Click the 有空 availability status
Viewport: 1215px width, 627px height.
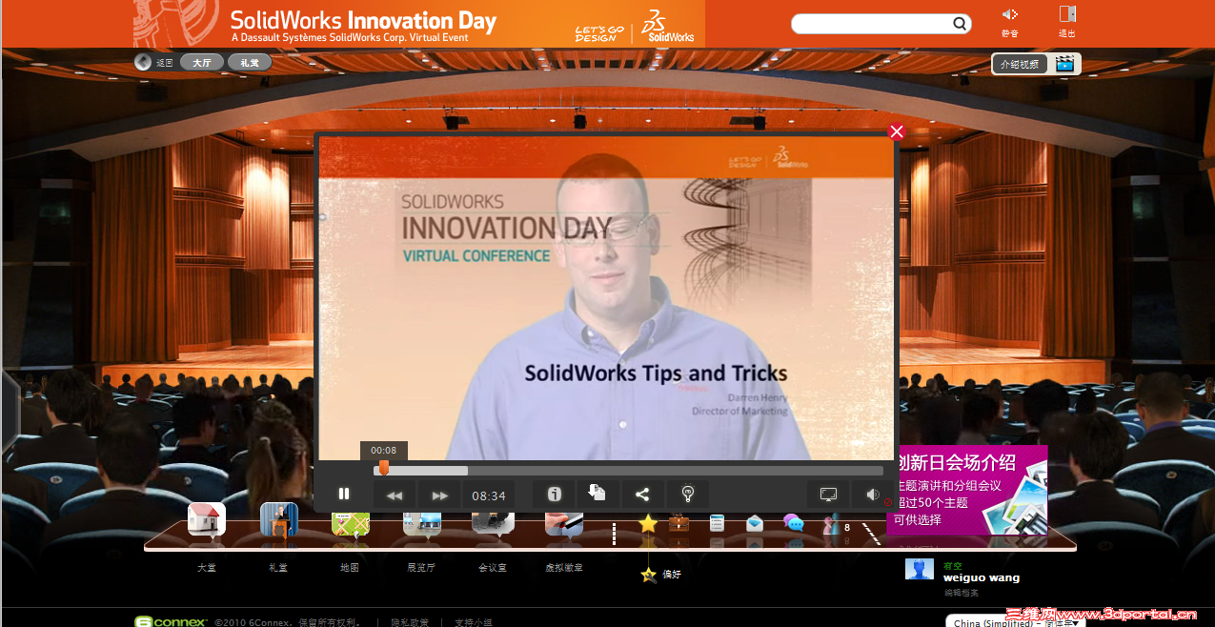coord(953,566)
